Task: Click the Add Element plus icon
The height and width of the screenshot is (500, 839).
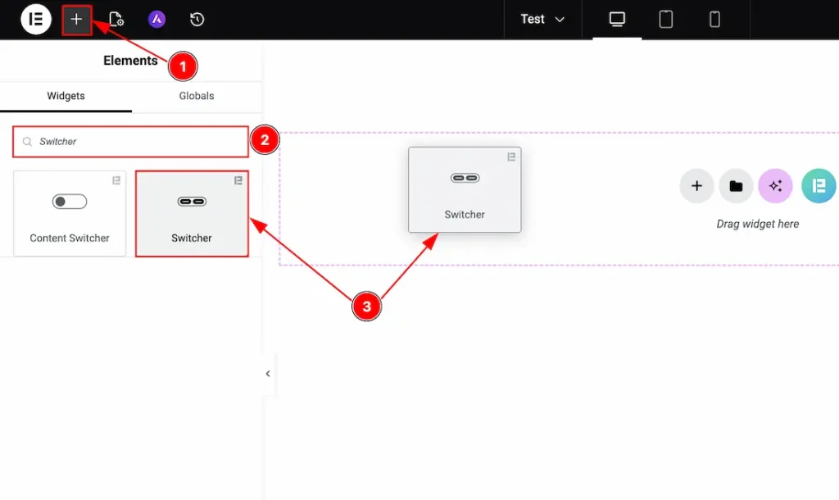Action: pyautogui.click(x=76, y=19)
